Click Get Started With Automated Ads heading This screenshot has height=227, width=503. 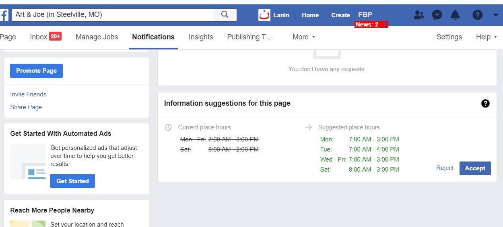point(61,133)
